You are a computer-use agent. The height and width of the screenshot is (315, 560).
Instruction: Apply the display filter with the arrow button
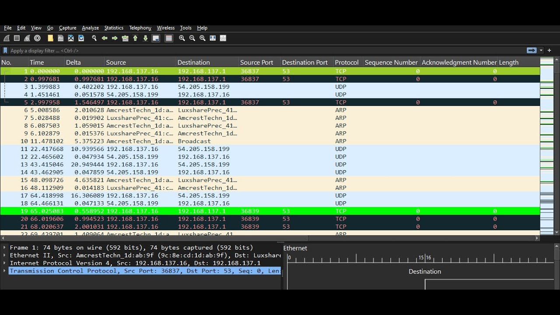point(532,50)
